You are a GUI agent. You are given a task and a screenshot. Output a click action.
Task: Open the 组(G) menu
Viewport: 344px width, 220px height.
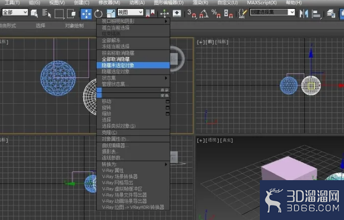click(x=34, y=3)
